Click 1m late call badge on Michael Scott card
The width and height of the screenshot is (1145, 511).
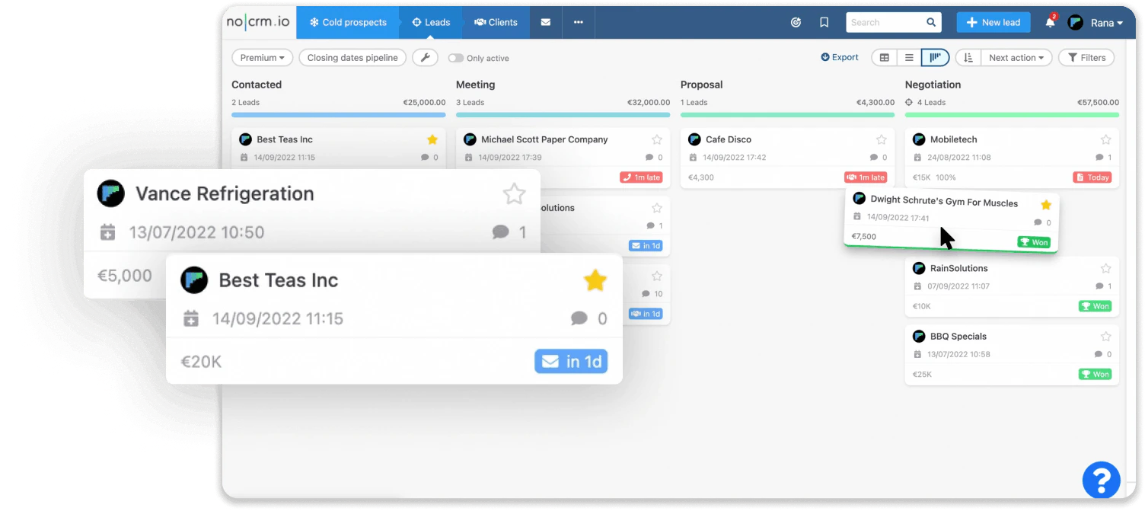click(x=641, y=177)
